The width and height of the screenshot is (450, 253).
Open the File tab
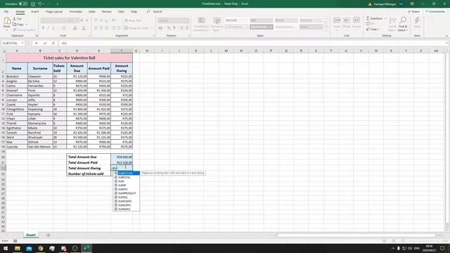click(x=6, y=12)
